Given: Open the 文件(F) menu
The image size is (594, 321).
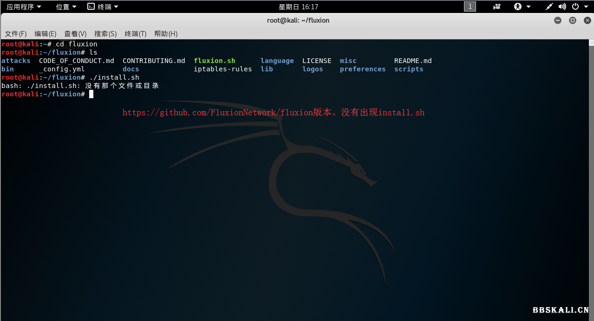Looking at the screenshot, I should pos(15,33).
